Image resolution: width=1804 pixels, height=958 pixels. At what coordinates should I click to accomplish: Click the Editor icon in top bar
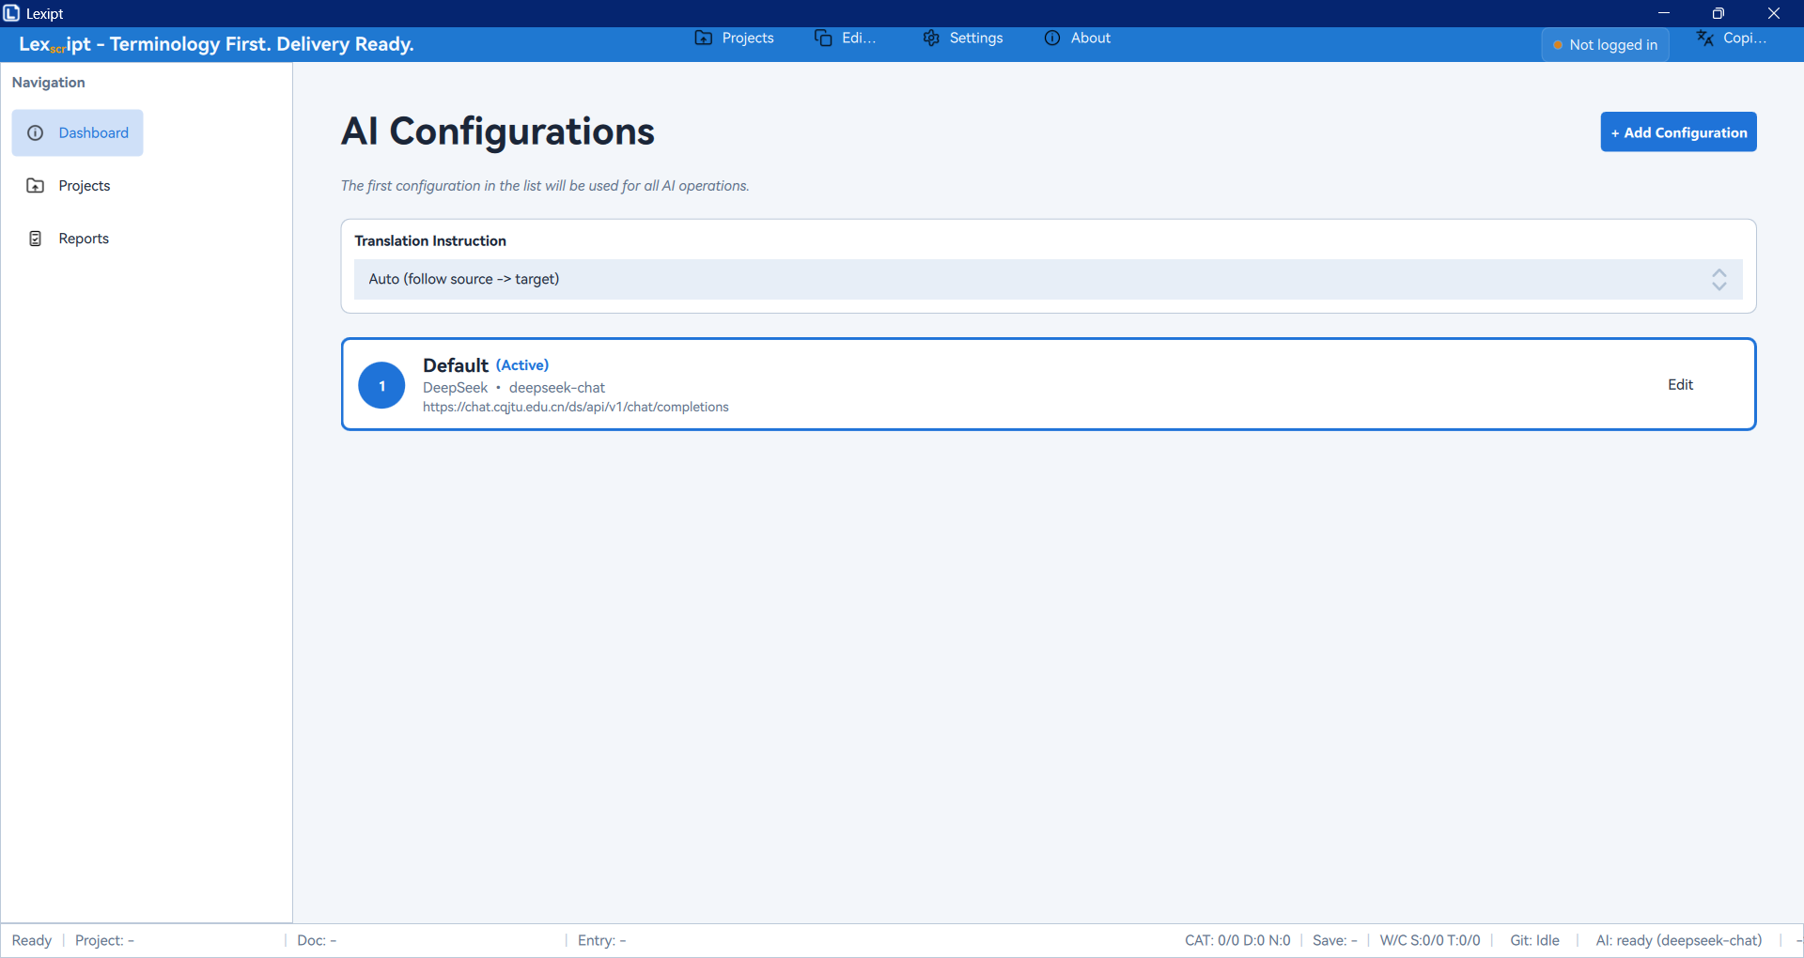(823, 39)
